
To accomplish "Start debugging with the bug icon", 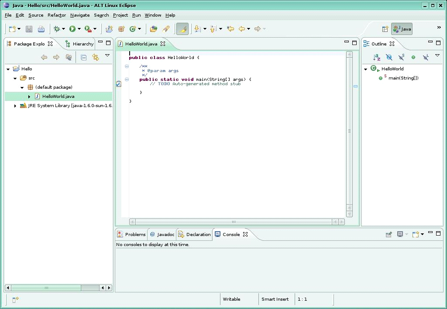I will 57,29.
